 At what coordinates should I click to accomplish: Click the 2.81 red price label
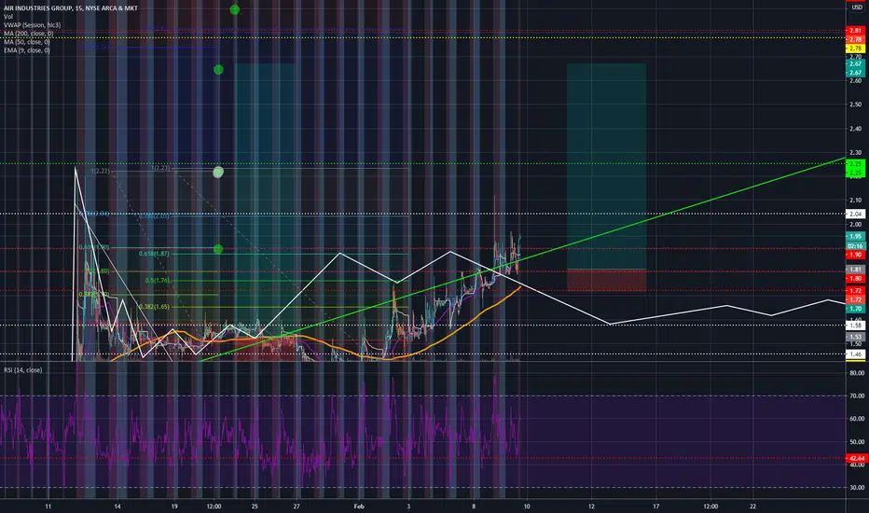pos(856,31)
